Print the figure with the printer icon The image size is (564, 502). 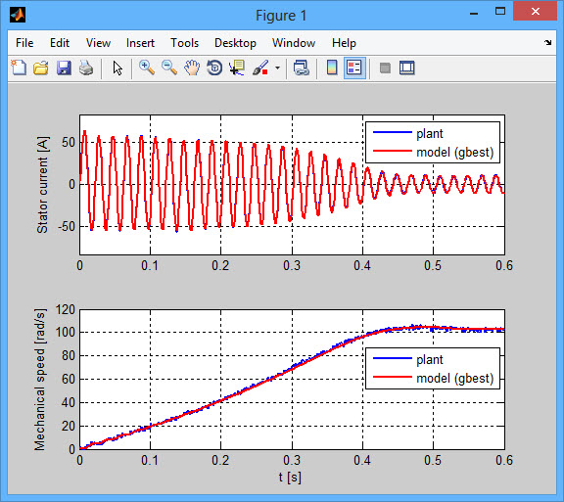[86, 68]
